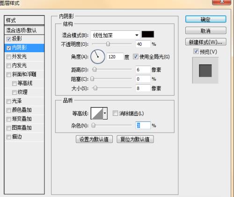Uncheck the 内阴影 inner shadow checkbox
Viewport: 234px width, 197px height.
(9, 48)
